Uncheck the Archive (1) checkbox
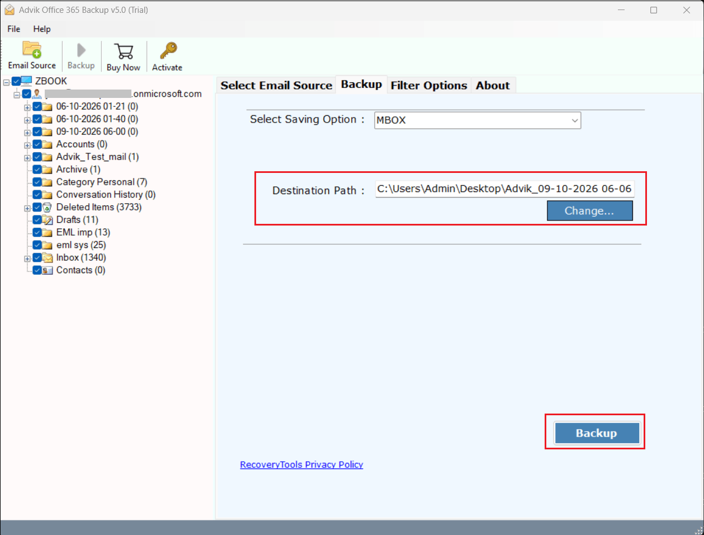The width and height of the screenshot is (704, 535). pos(37,170)
